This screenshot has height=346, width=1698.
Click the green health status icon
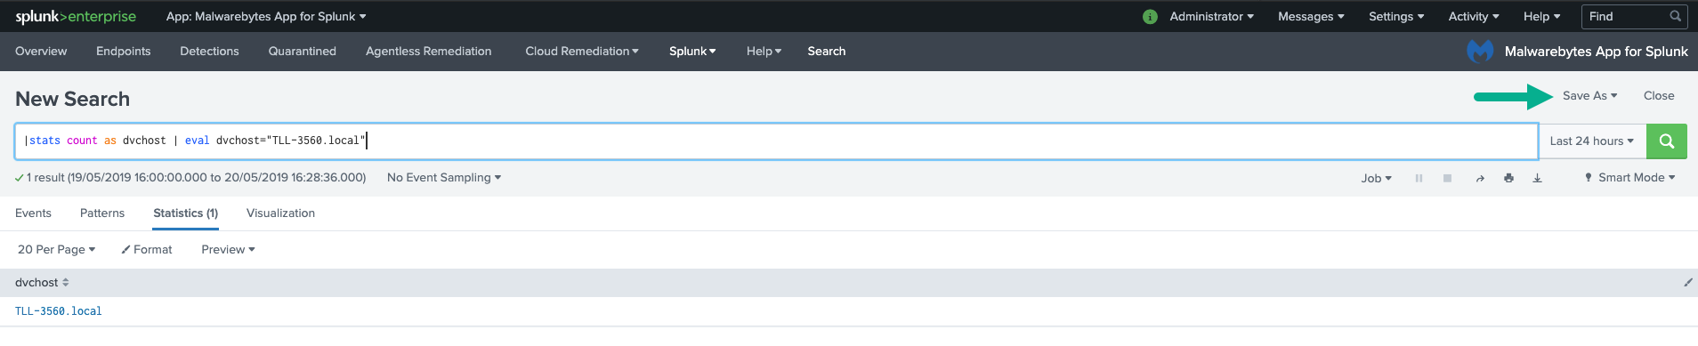(1150, 17)
